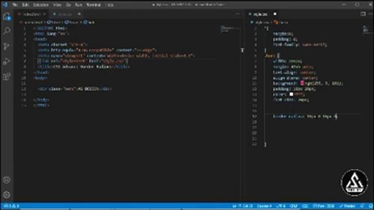
Task: Click the Spaces indentation setting in the status bar
Action: 264,206
